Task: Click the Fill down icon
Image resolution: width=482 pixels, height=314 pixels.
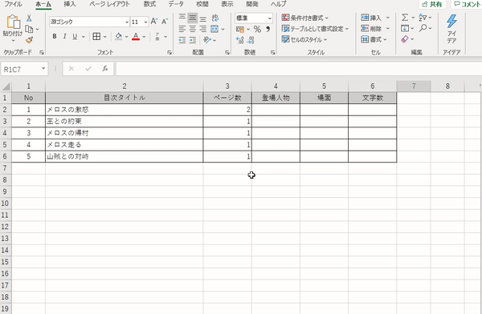Action: coord(405,28)
